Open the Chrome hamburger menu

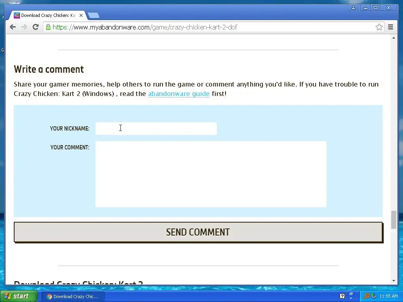390,27
